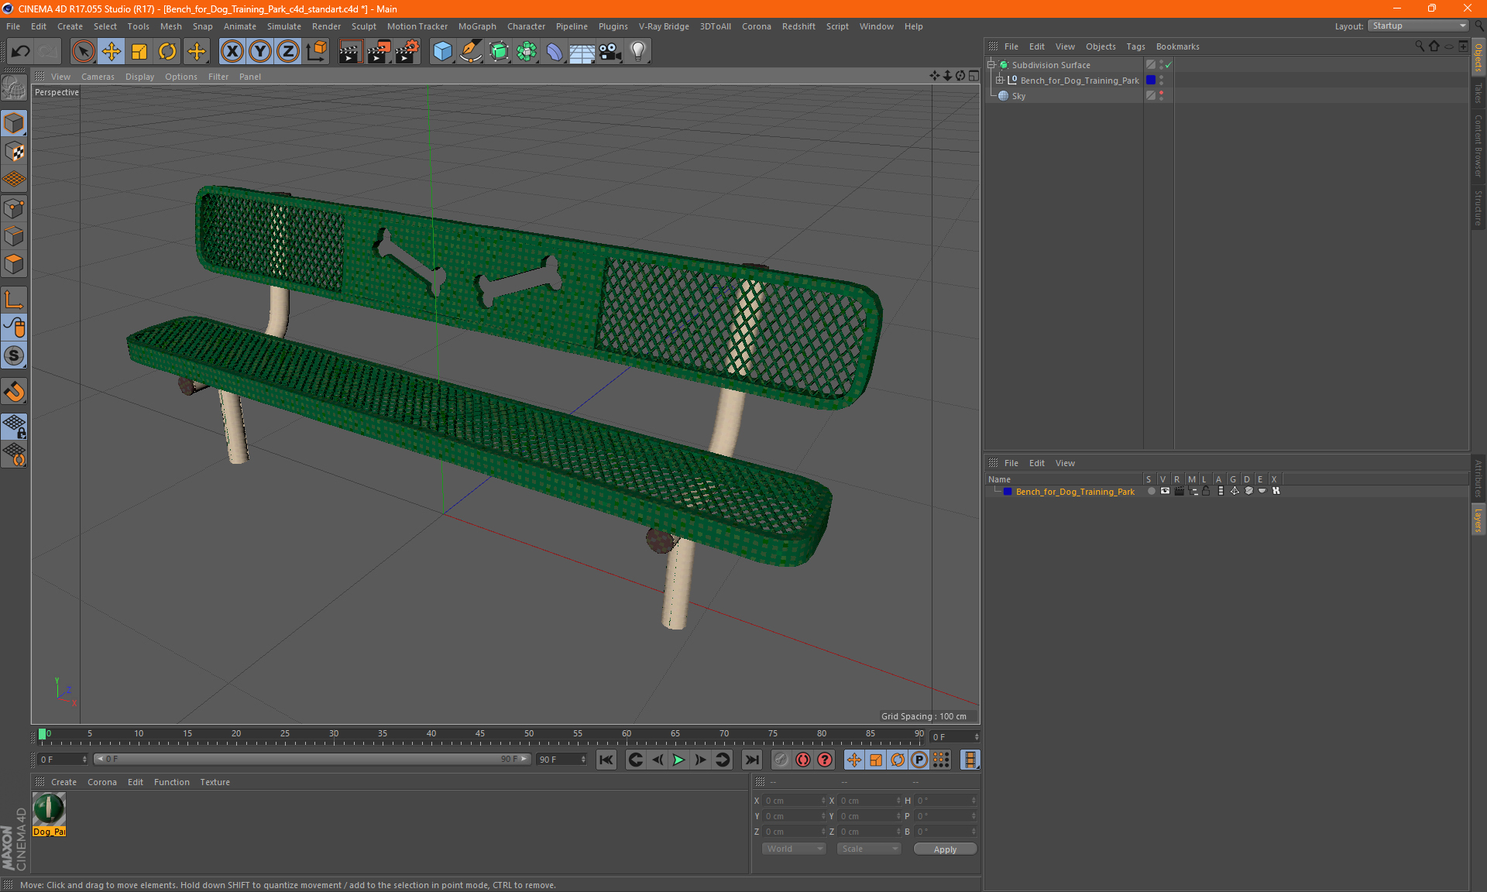The image size is (1487, 892).
Task: Enable the Texture mode in left sidebar
Action: point(14,152)
